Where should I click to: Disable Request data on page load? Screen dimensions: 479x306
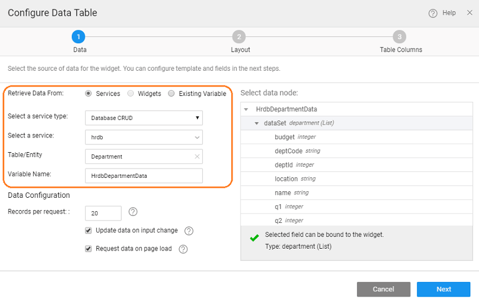coord(89,249)
